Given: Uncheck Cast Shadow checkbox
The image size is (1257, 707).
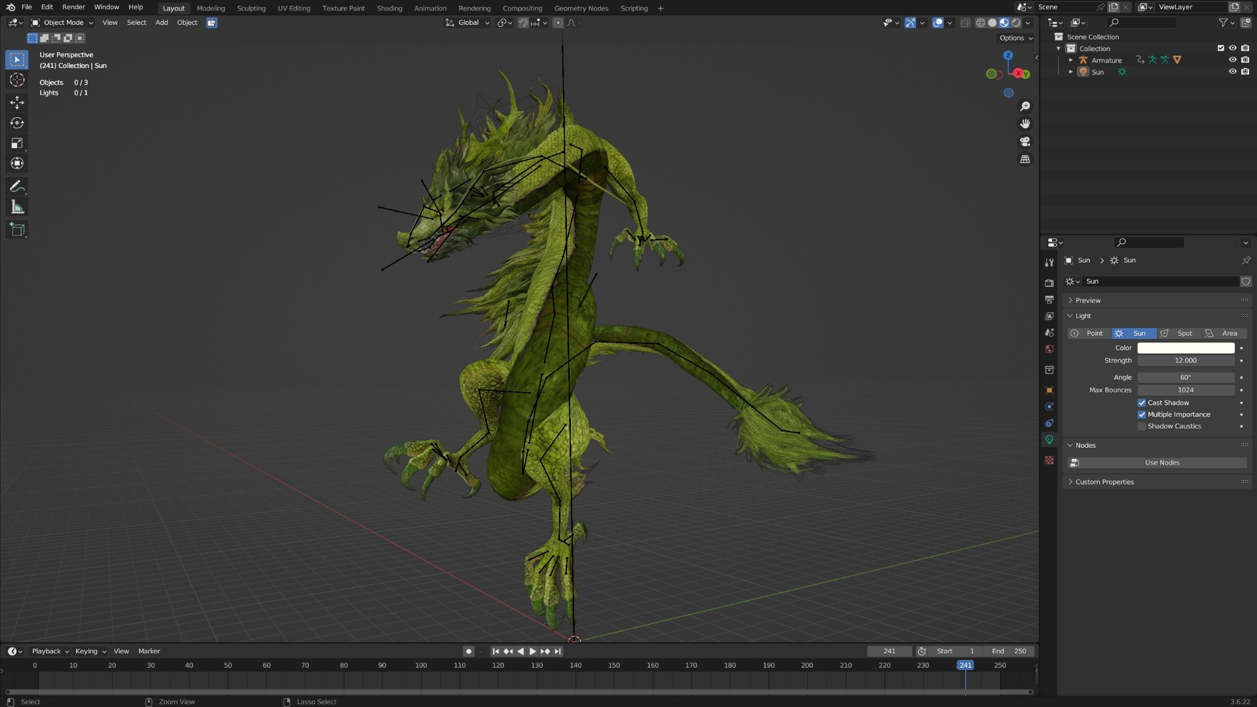Looking at the screenshot, I should tap(1142, 403).
